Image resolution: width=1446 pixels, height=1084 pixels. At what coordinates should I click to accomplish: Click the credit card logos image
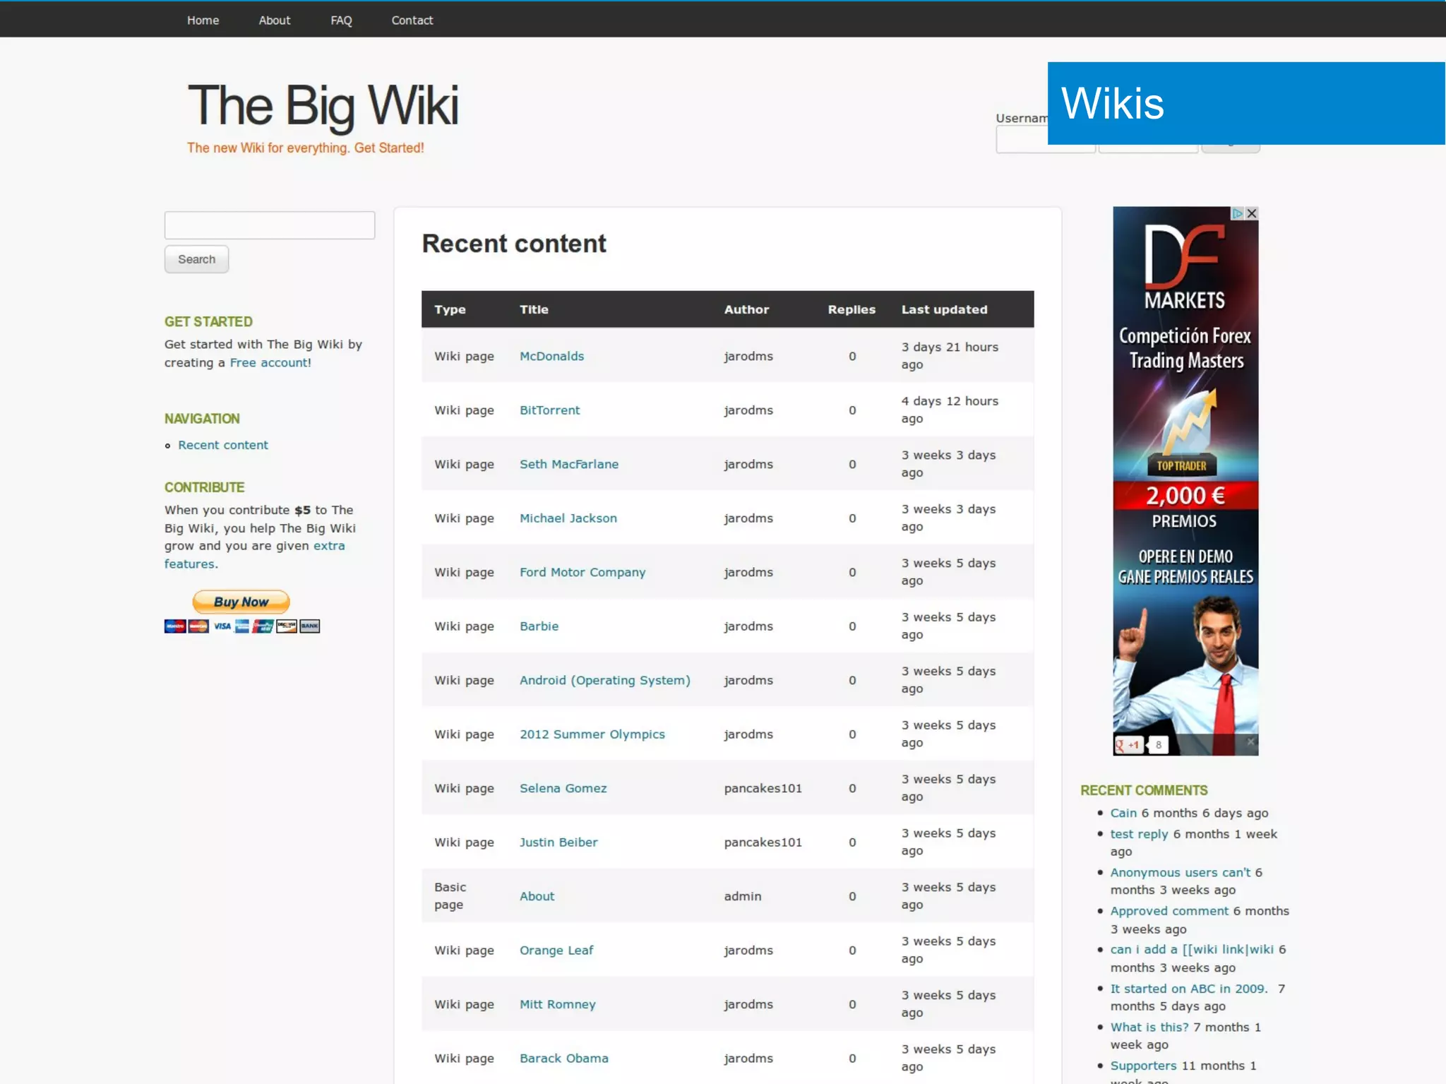pos(242,626)
